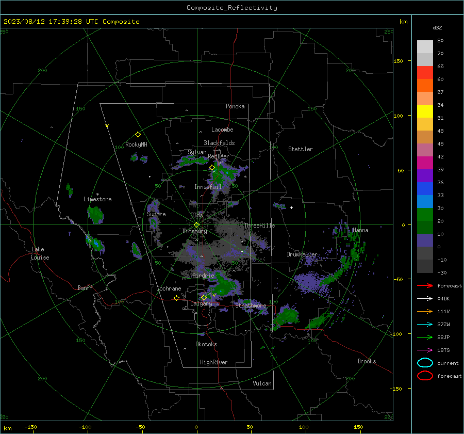Click the Sylvan label on the map
The height and width of the screenshot is (434, 464).
tap(197, 152)
